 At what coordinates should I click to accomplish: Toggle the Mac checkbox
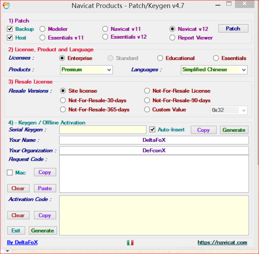click(10, 173)
